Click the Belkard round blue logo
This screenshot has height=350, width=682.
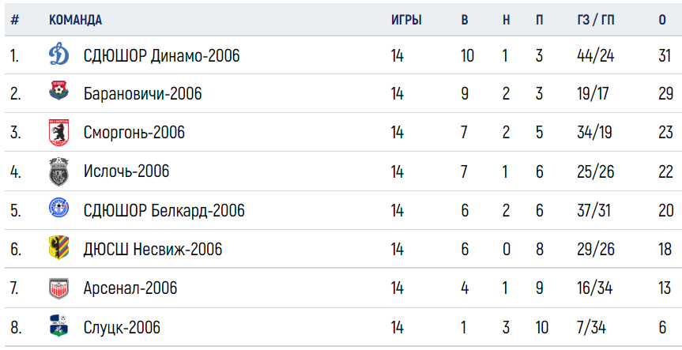tap(58, 207)
